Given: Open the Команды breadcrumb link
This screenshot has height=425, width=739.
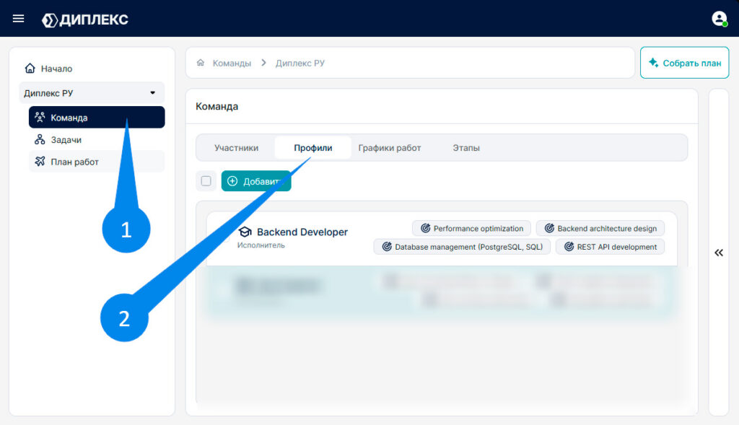Looking at the screenshot, I should pos(232,63).
